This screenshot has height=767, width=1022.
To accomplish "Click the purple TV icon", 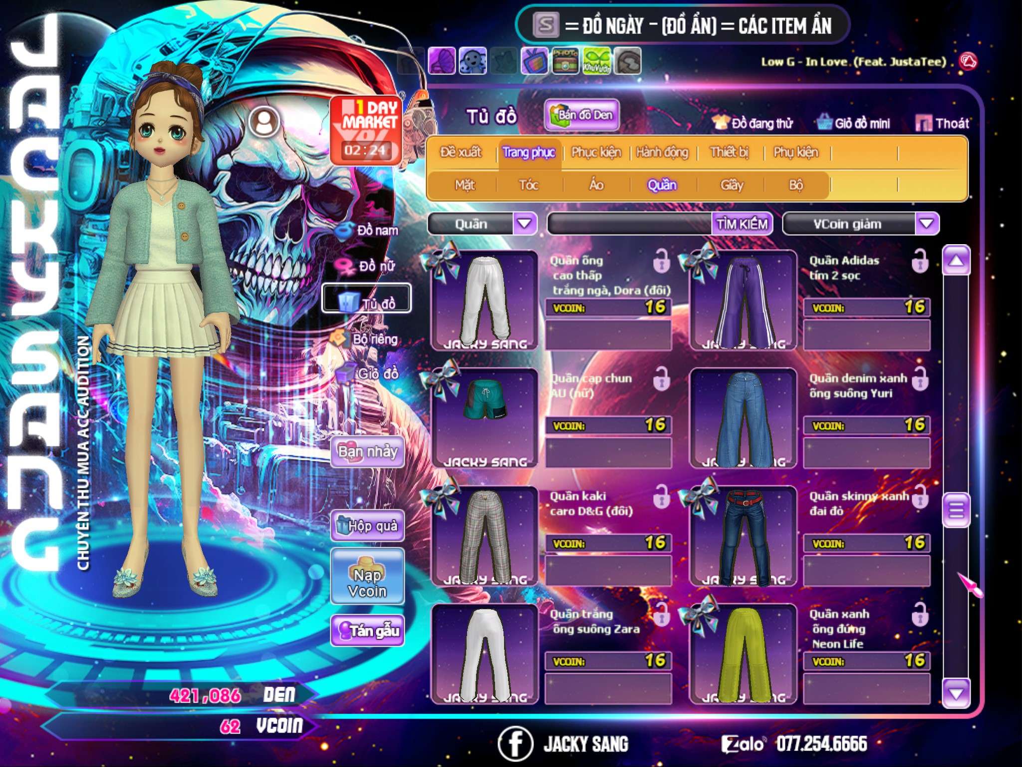I will tap(534, 61).
